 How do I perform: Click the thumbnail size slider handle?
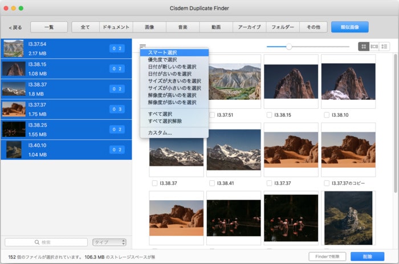point(289,47)
